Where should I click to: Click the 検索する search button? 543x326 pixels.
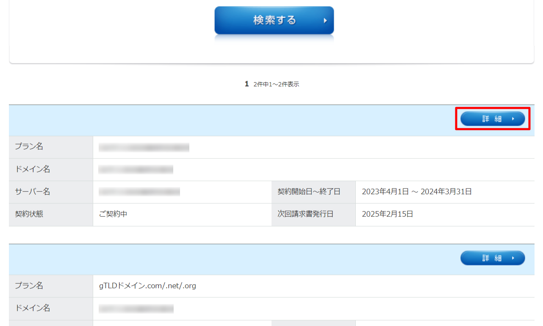(274, 20)
